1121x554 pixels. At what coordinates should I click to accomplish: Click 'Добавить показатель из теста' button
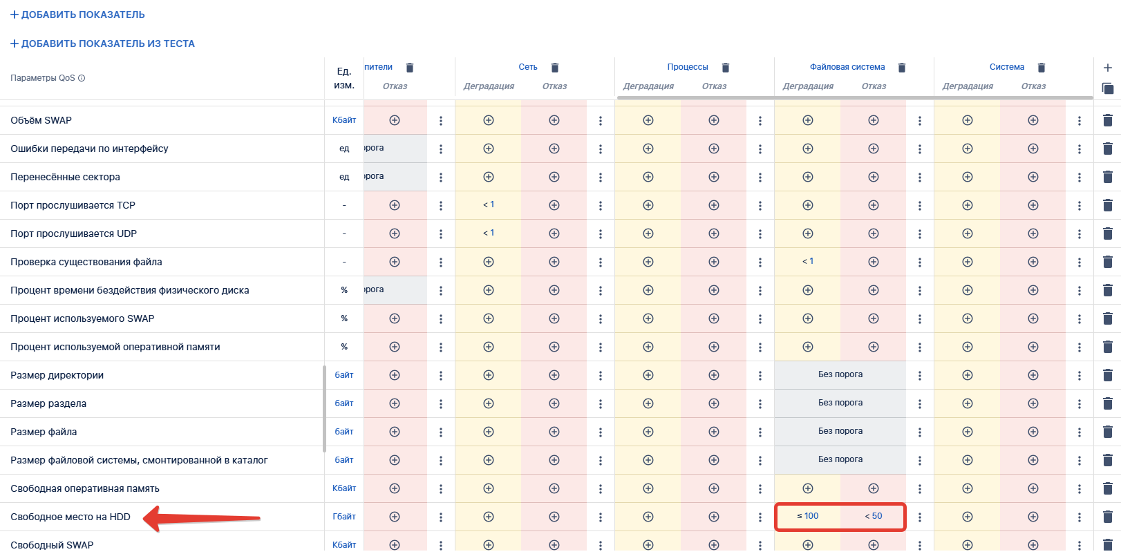[x=102, y=44]
